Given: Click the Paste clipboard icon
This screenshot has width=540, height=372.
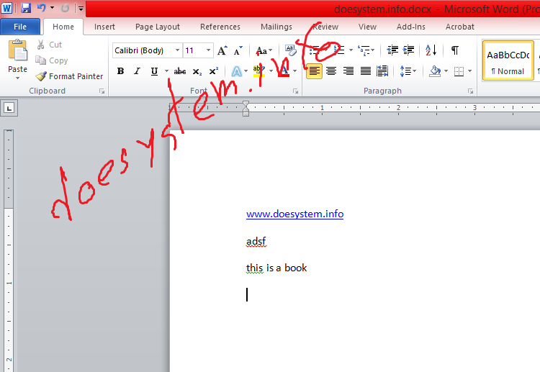Looking at the screenshot, I should coord(17,52).
